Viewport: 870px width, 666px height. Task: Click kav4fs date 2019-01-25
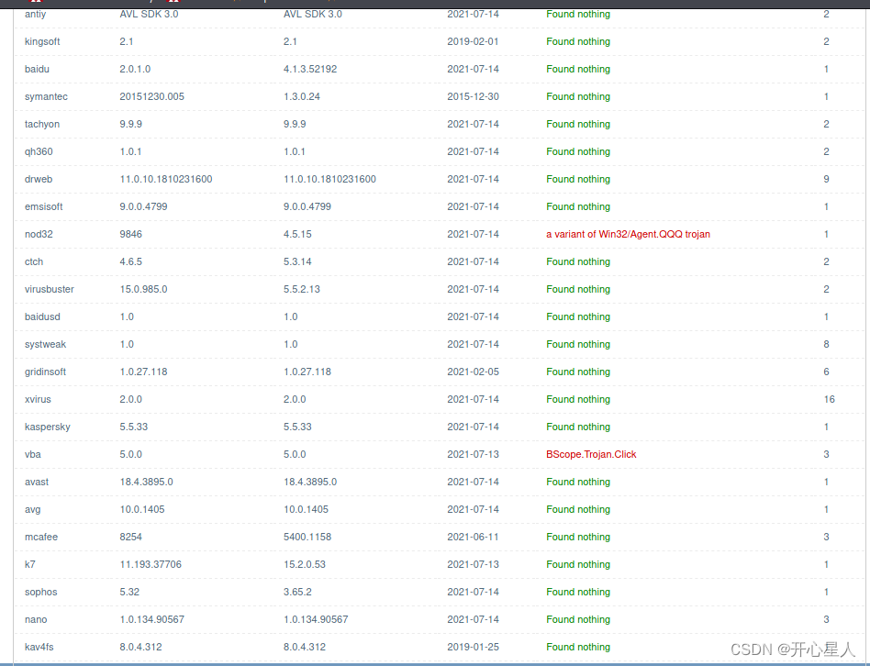pyautogui.click(x=474, y=647)
